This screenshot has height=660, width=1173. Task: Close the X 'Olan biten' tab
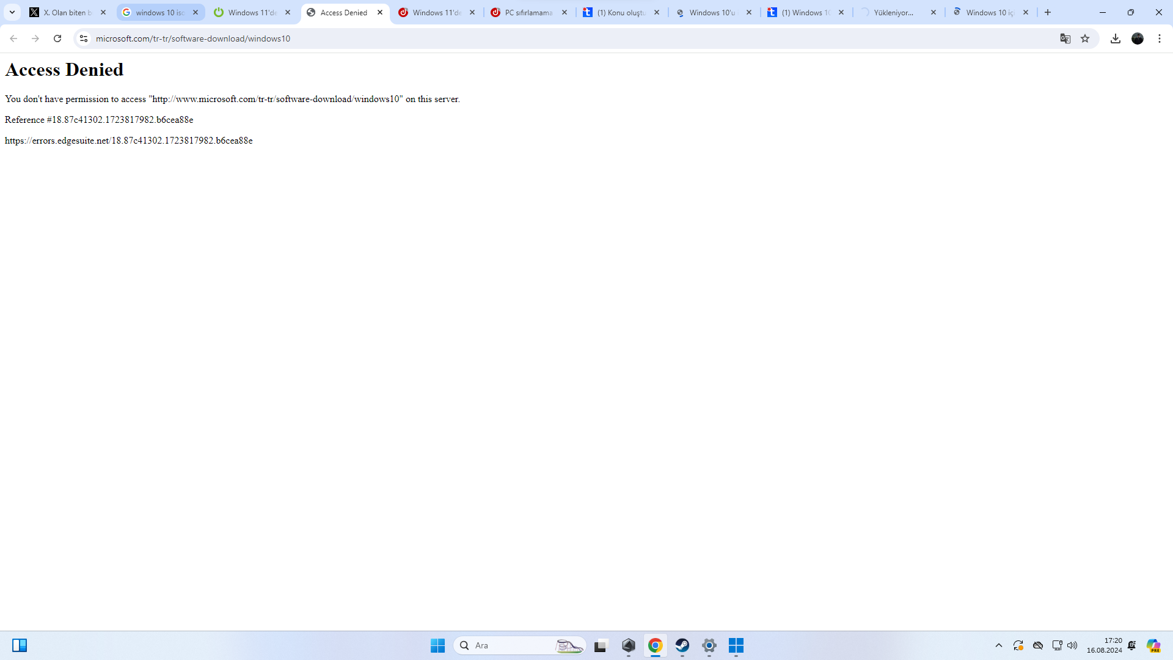[x=103, y=12]
